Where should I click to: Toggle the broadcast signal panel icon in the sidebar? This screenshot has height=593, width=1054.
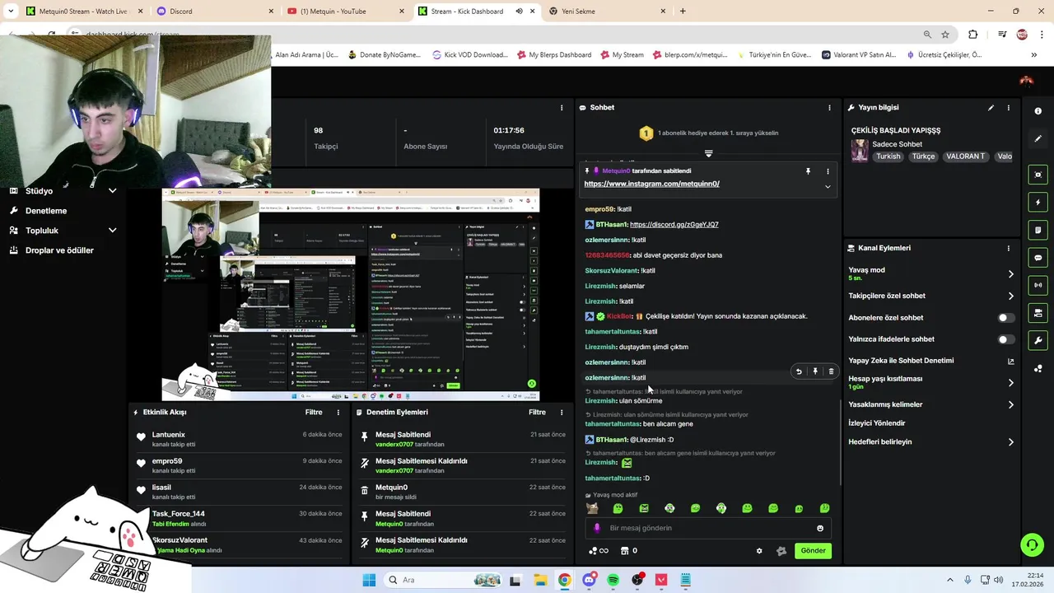click(1038, 285)
